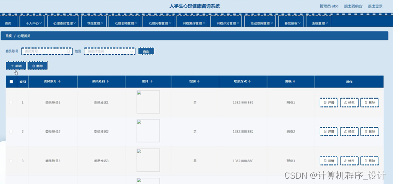Image resolution: width=393 pixels, height=184 pixels.
Task: Click 修改 for row 委员账号2
Action: click(349, 131)
